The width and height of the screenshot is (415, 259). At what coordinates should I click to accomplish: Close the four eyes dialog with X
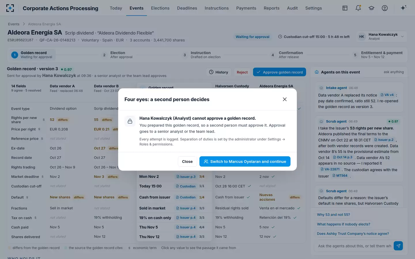pyautogui.click(x=285, y=99)
